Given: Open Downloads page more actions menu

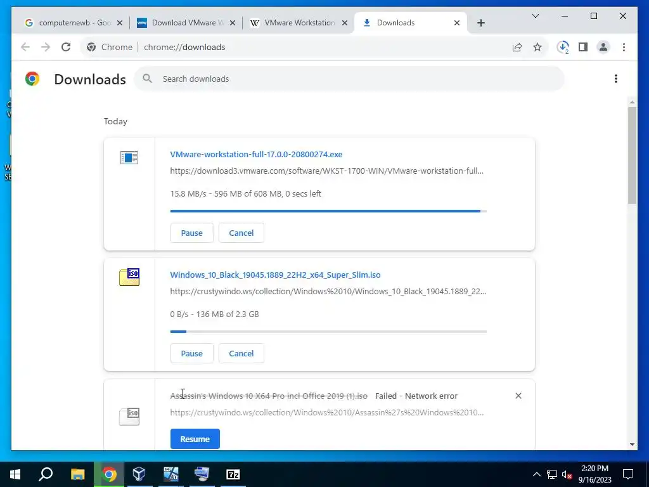Looking at the screenshot, I should (616, 79).
